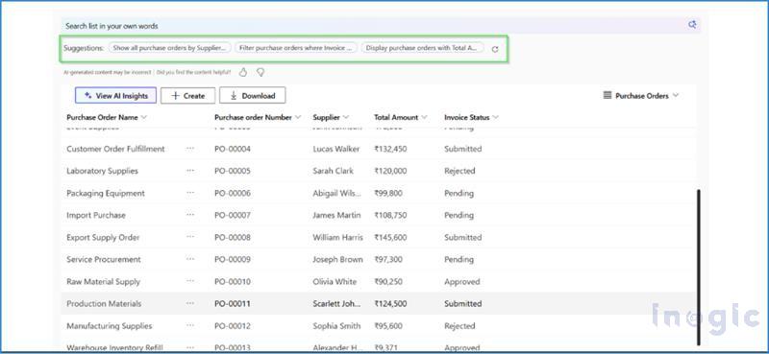Select the 'Show all purchase orders by Supplier' suggestion
769x354 pixels.
(169, 48)
